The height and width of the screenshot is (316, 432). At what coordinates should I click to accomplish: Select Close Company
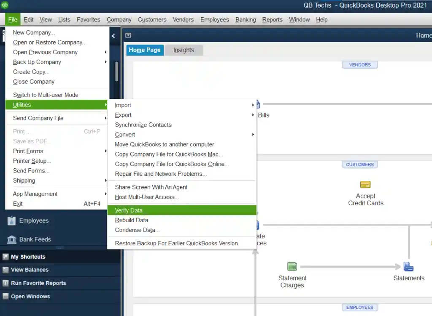(57, 82)
